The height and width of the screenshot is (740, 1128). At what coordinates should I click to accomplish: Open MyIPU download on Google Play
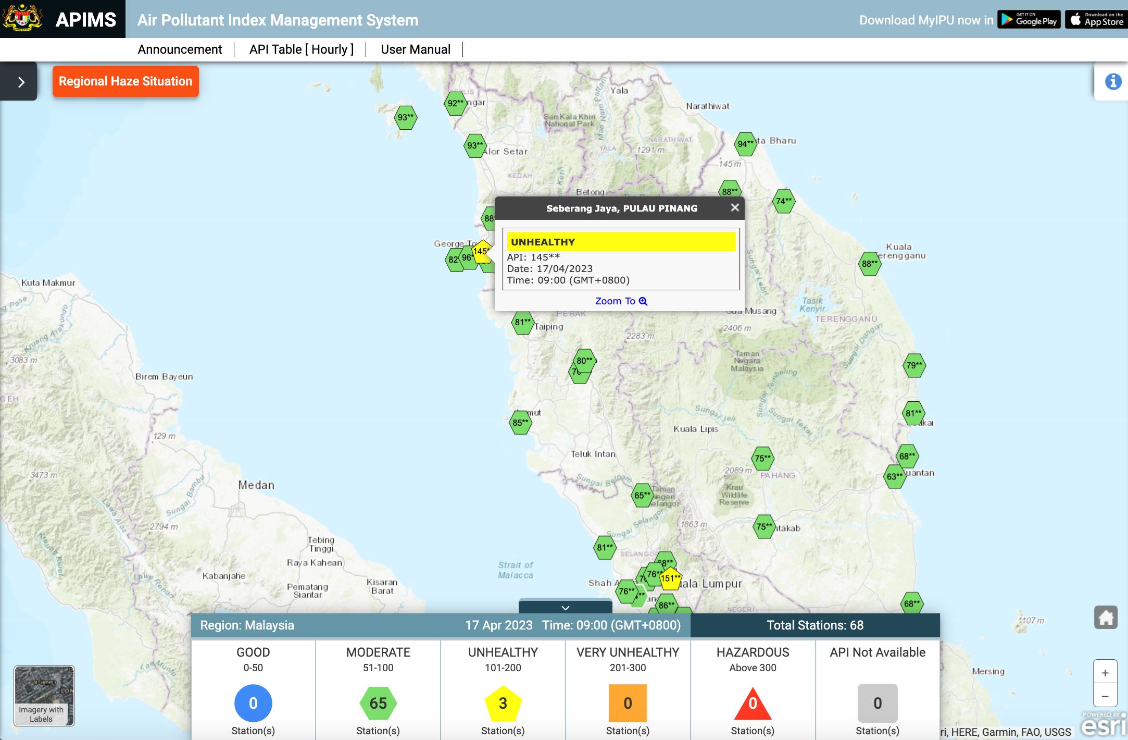coord(1028,20)
